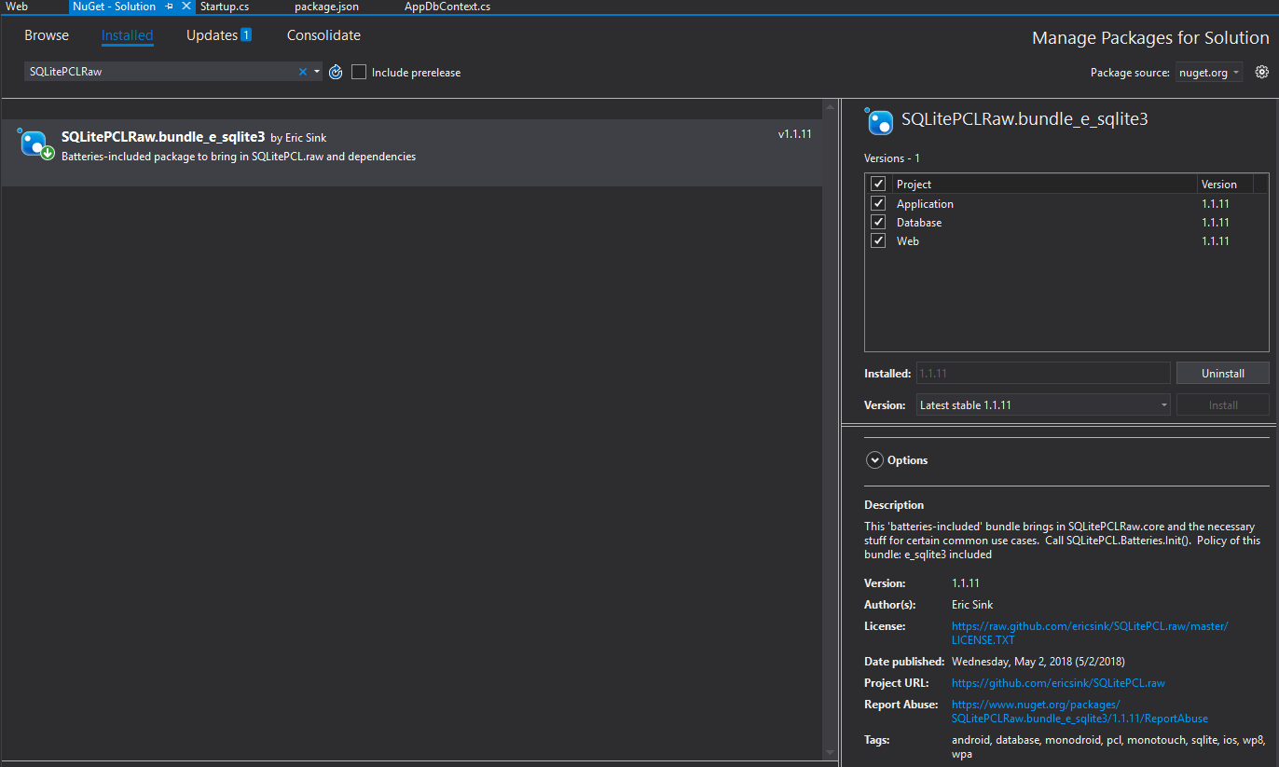Click the package search input field
The height and width of the screenshot is (767, 1279).
(160, 72)
